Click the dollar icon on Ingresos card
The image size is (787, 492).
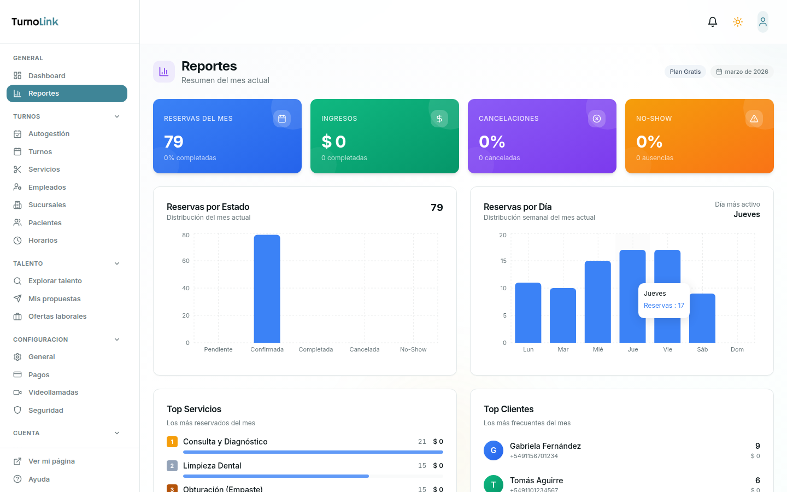point(439,119)
